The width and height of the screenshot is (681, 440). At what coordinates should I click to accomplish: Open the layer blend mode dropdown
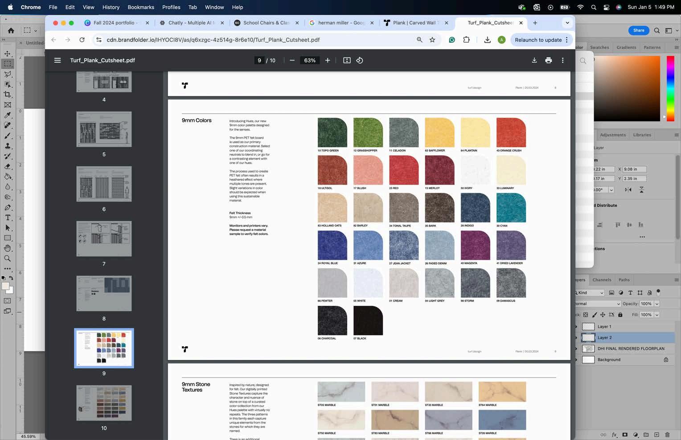(598, 304)
